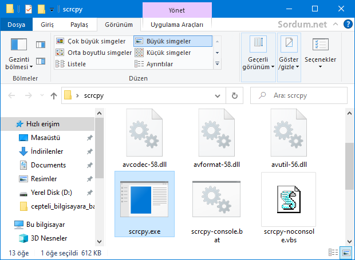Expand the layout gallery more arrow
This screenshot has width=355, height=260.
217,63
